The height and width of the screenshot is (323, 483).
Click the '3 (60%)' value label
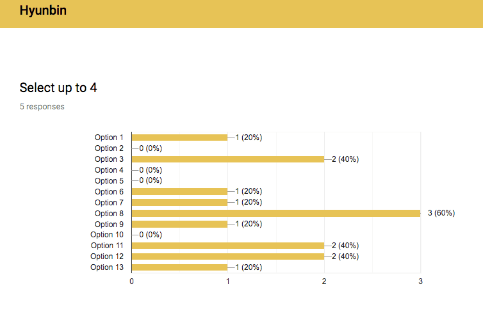click(x=441, y=213)
